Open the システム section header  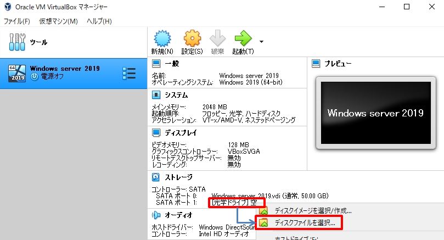pyautogui.click(x=176, y=95)
